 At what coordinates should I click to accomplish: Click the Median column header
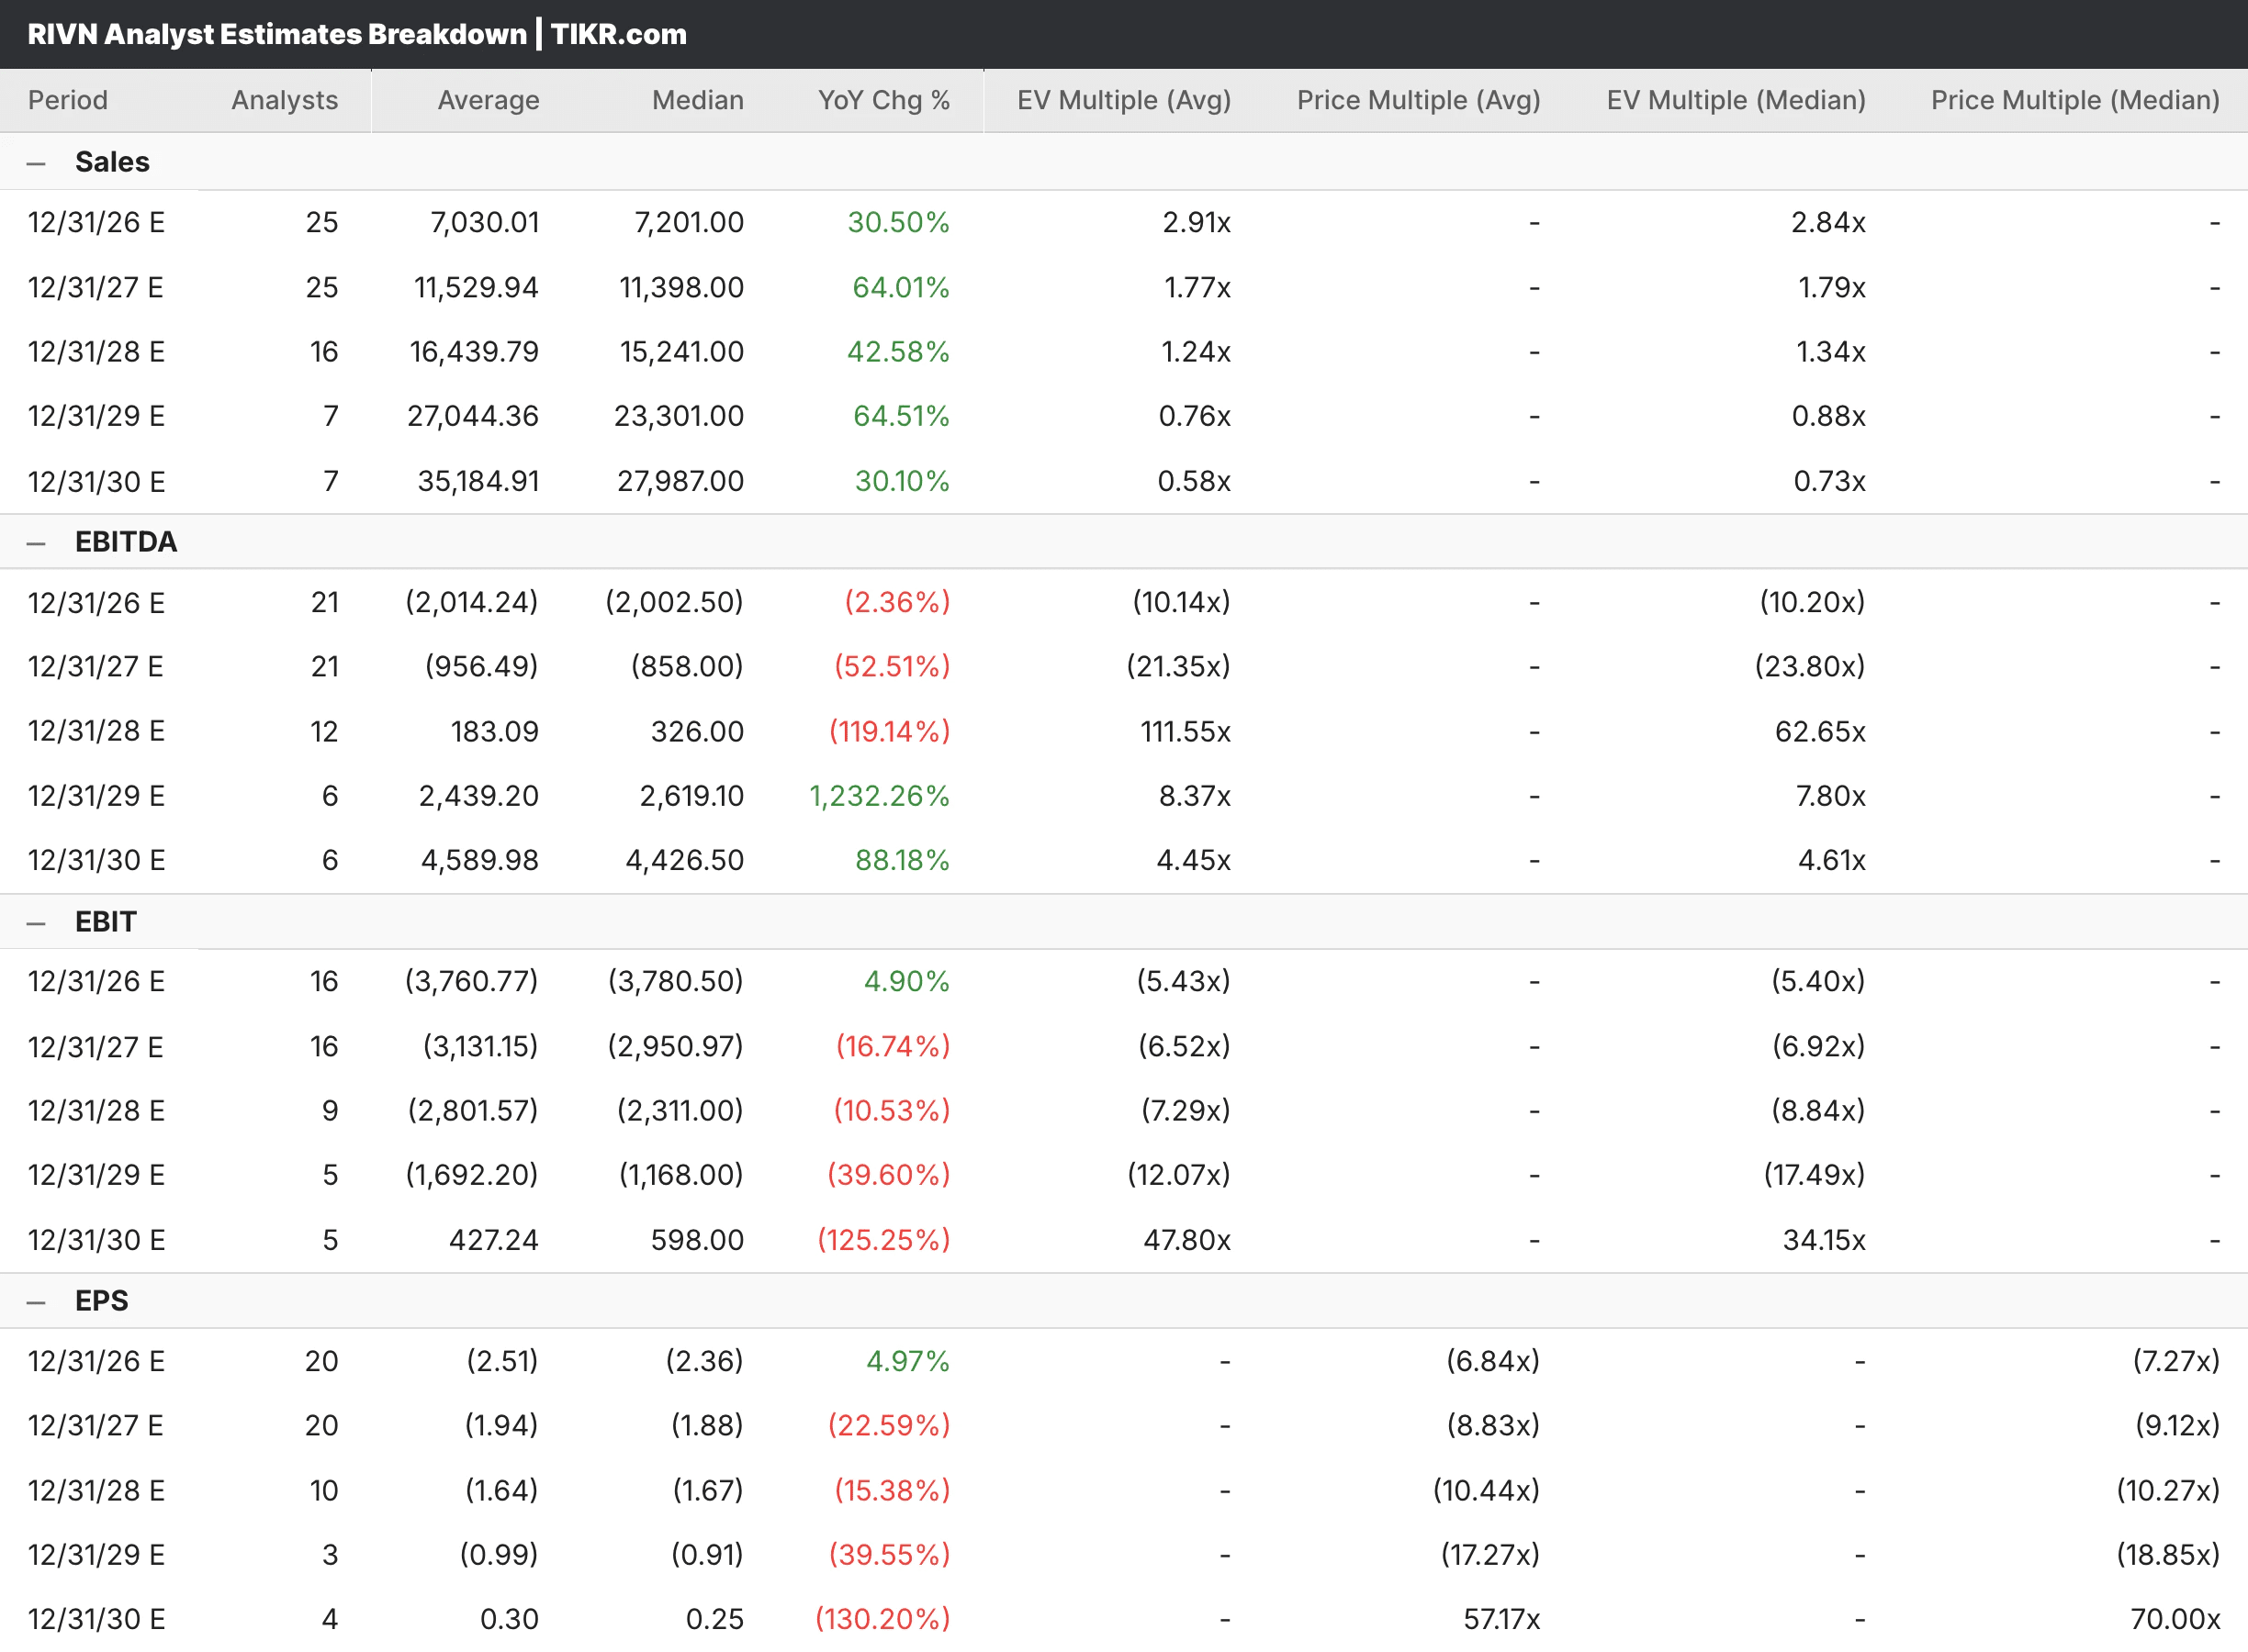click(x=697, y=100)
